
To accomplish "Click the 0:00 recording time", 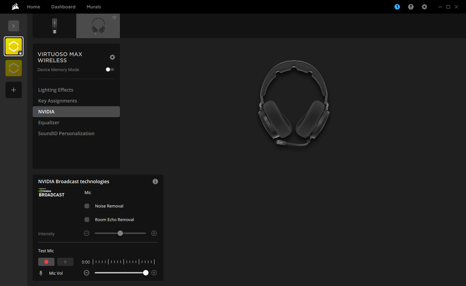I will [86, 262].
